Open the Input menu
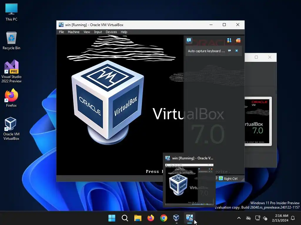This screenshot has height=225, width=301. point(98,32)
